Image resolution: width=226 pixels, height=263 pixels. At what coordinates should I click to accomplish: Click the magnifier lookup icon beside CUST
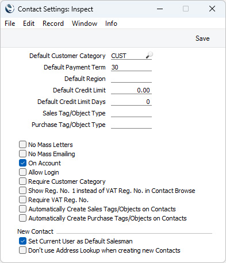coord(149,55)
